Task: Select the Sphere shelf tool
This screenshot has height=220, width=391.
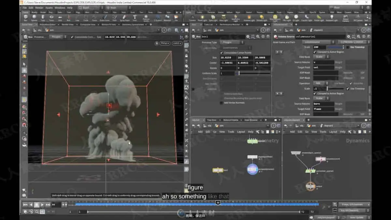Action: click(x=34, y=18)
